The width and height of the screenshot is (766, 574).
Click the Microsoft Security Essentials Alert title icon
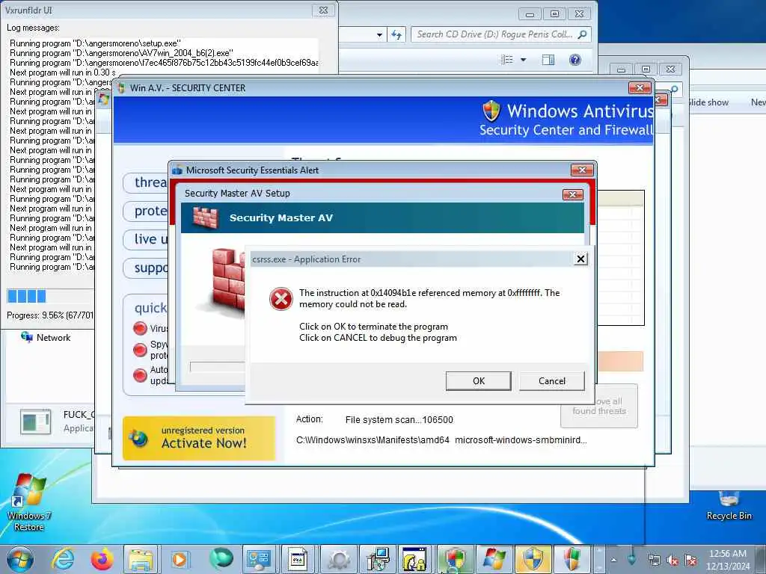point(177,170)
